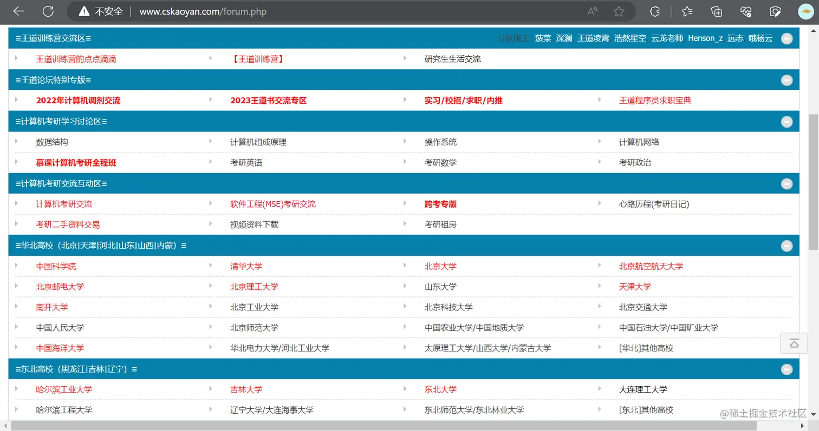This screenshot has height=431, width=819.
Task: Add this page to favorites star
Action: (619, 11)
